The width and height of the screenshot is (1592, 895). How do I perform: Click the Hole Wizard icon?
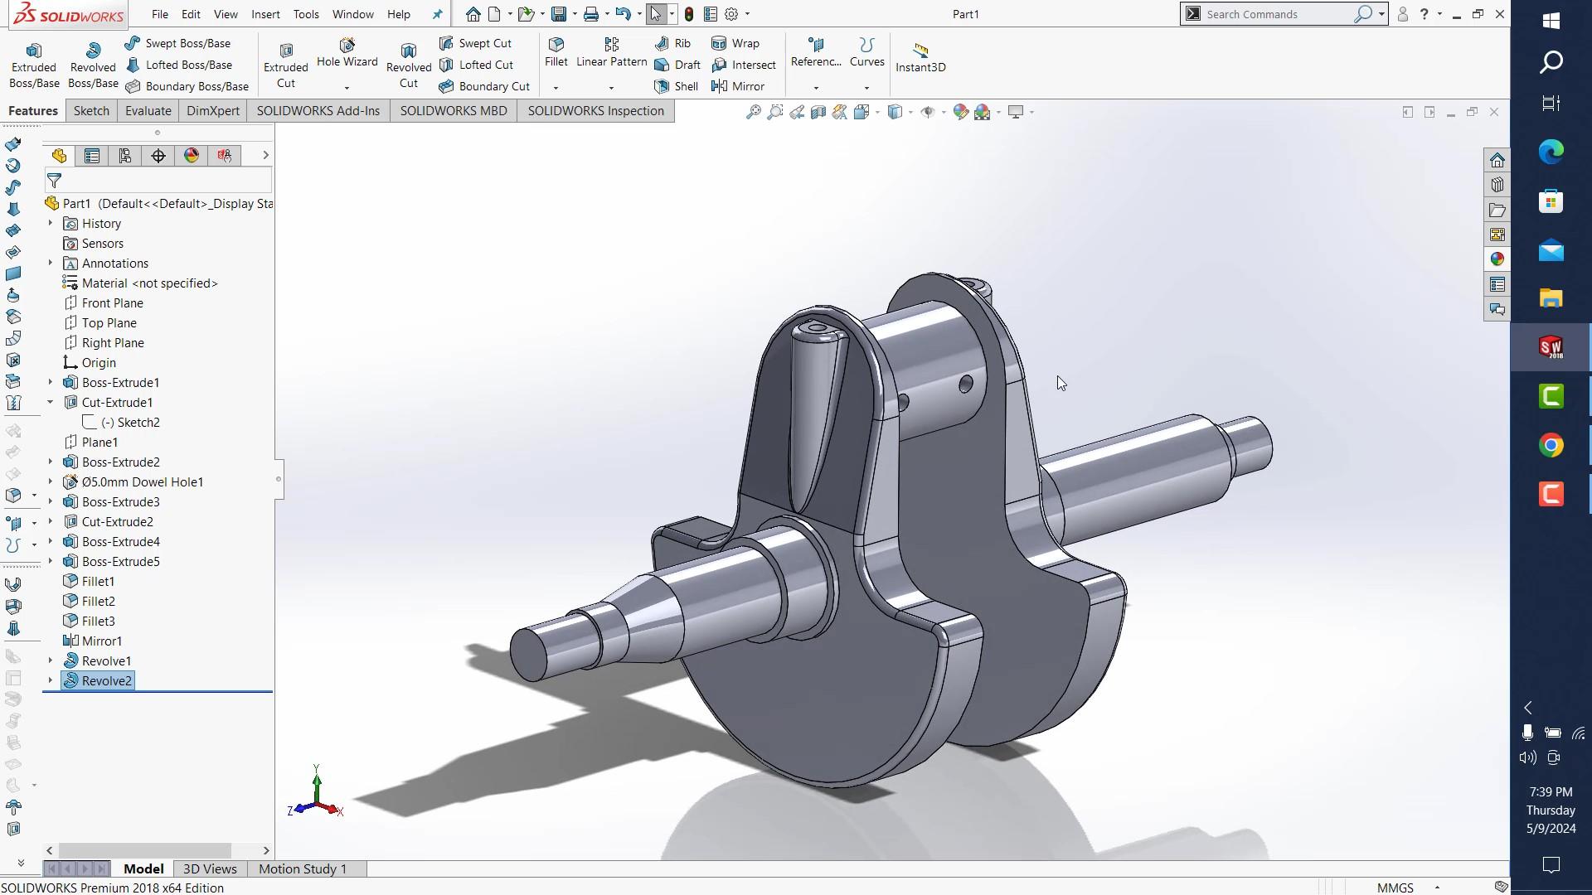coord(347,46)
